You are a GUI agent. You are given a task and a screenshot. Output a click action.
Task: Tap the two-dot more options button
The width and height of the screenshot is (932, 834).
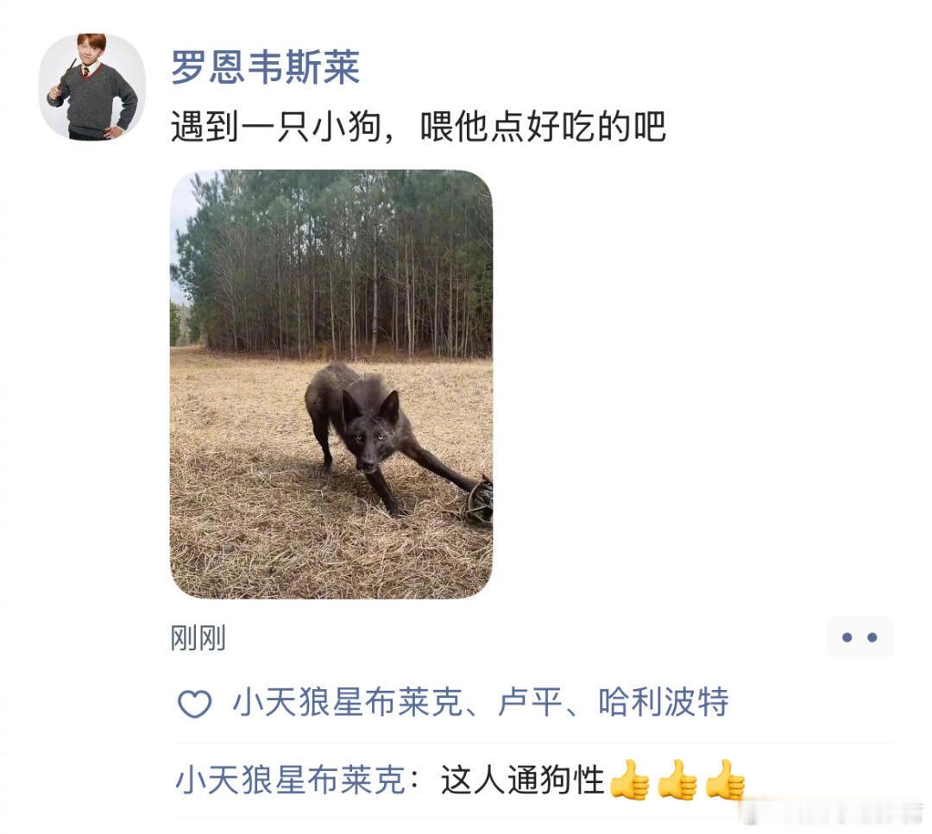860,637
